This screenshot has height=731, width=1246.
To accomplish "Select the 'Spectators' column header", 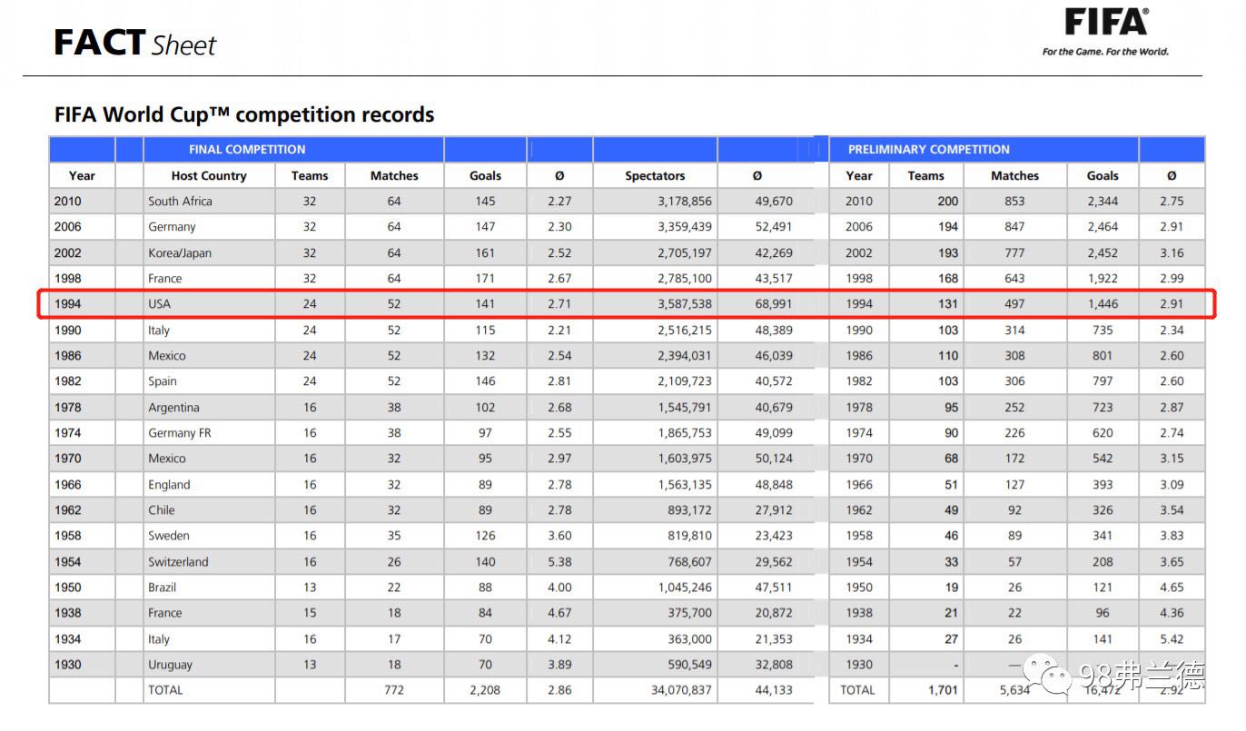I will [x=655, y=176].
